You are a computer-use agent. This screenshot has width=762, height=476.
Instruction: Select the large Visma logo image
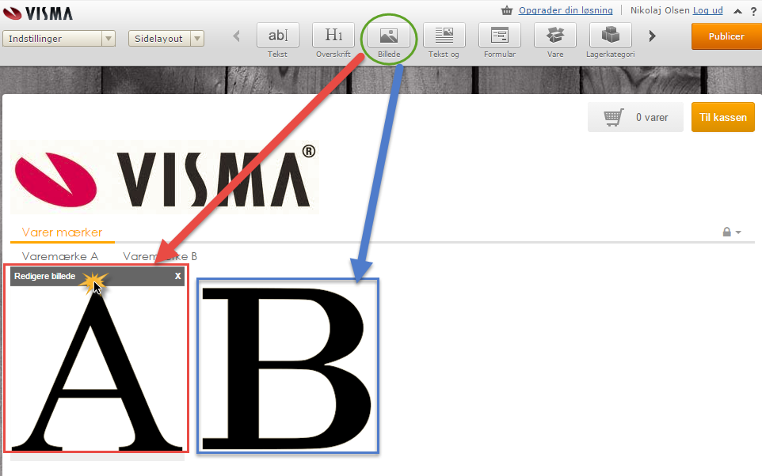165,177
